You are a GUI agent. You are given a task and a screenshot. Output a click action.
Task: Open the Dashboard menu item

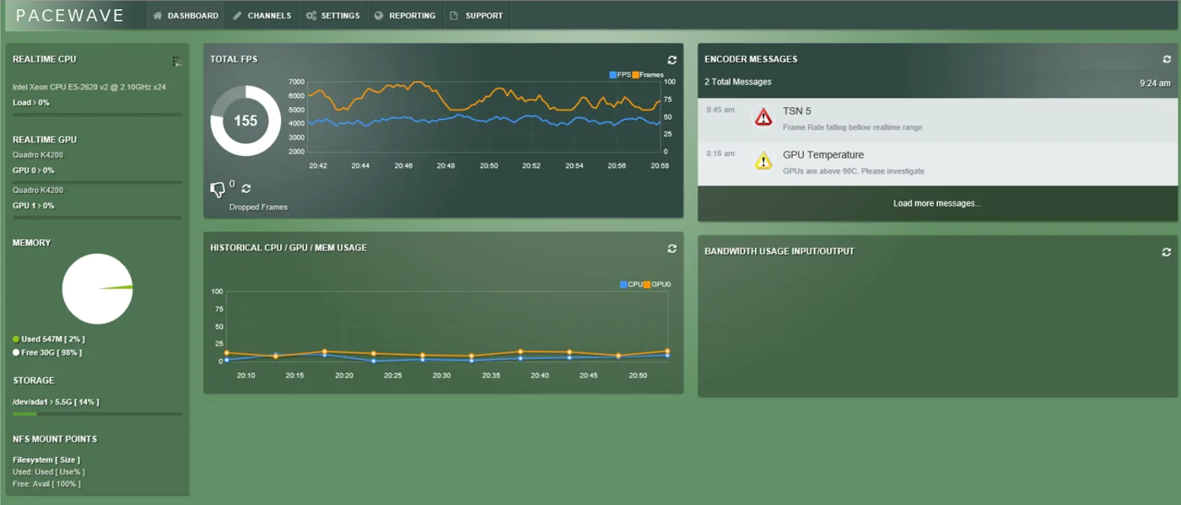click(186, 15)
